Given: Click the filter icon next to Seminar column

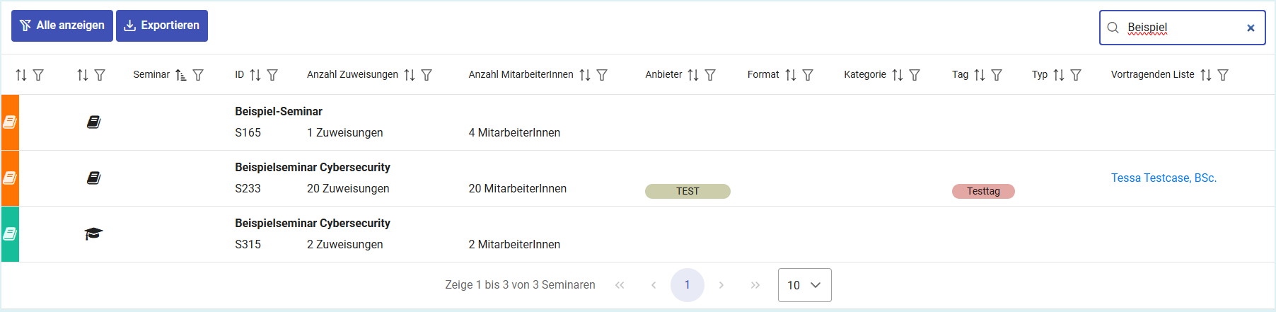Looking at the screenshot, I should (198, 75).
